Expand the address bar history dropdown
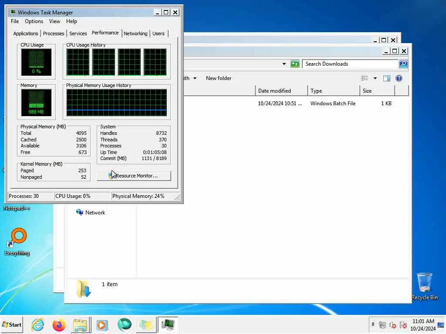The width and height of the screenshot is (446, 334). (284, 64)
